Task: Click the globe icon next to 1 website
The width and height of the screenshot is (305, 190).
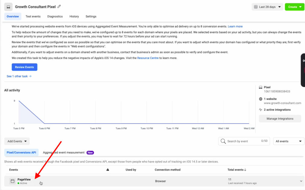Action: pos(260,99)
